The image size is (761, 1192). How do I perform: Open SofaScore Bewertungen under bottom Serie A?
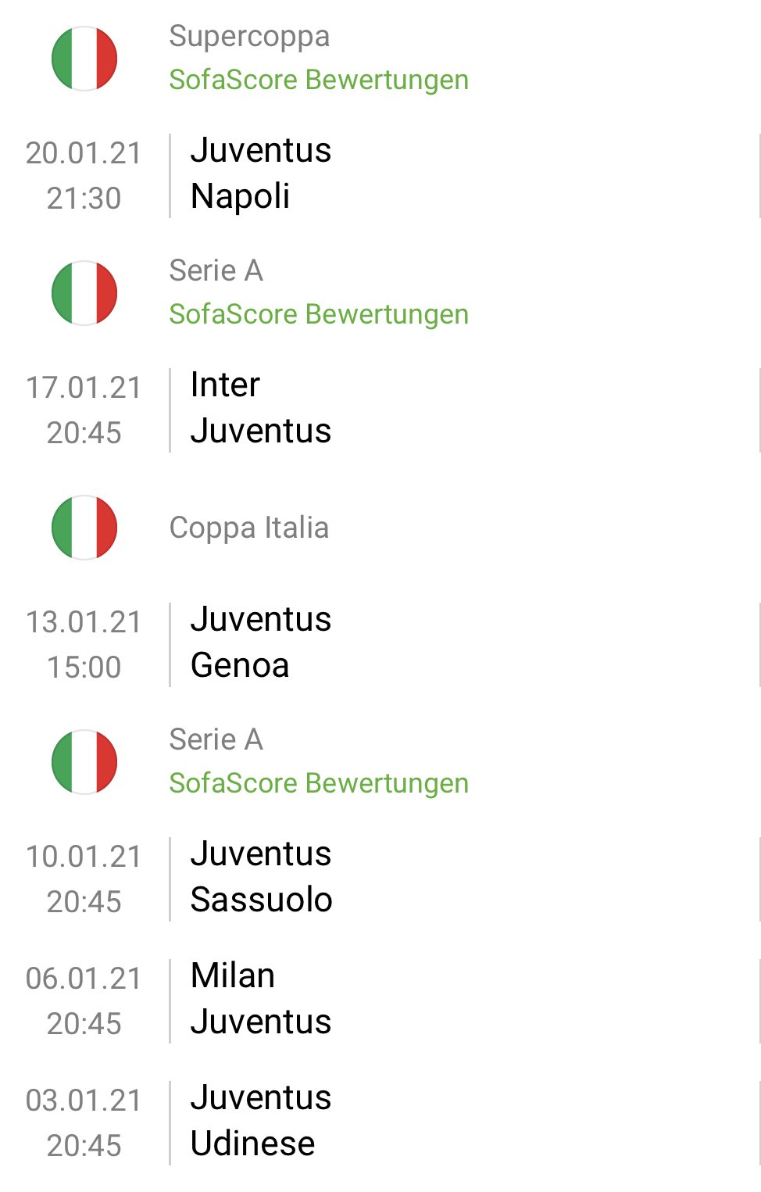pyautogui.click(x=319, y=783)
